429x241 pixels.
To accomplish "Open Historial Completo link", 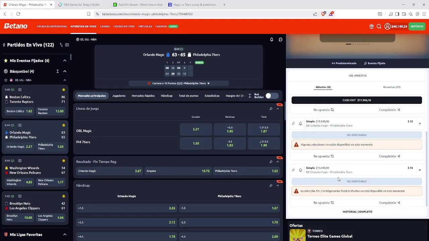I will pyautogui.click(x=357, y=212).
